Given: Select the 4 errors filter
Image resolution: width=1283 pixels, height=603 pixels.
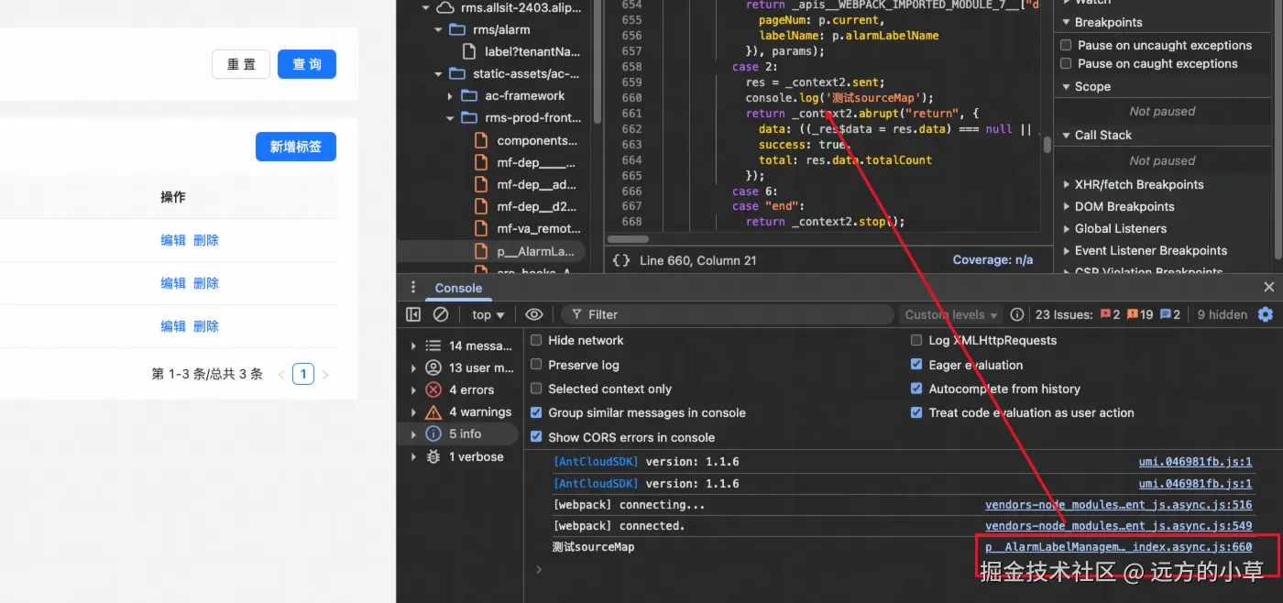Looking at the screenshot, I should 471,389.
